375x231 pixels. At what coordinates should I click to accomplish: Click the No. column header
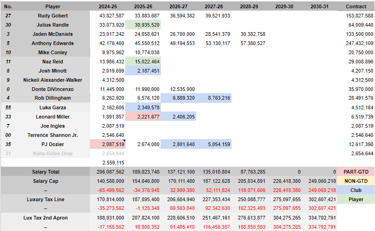pos(8,6)
